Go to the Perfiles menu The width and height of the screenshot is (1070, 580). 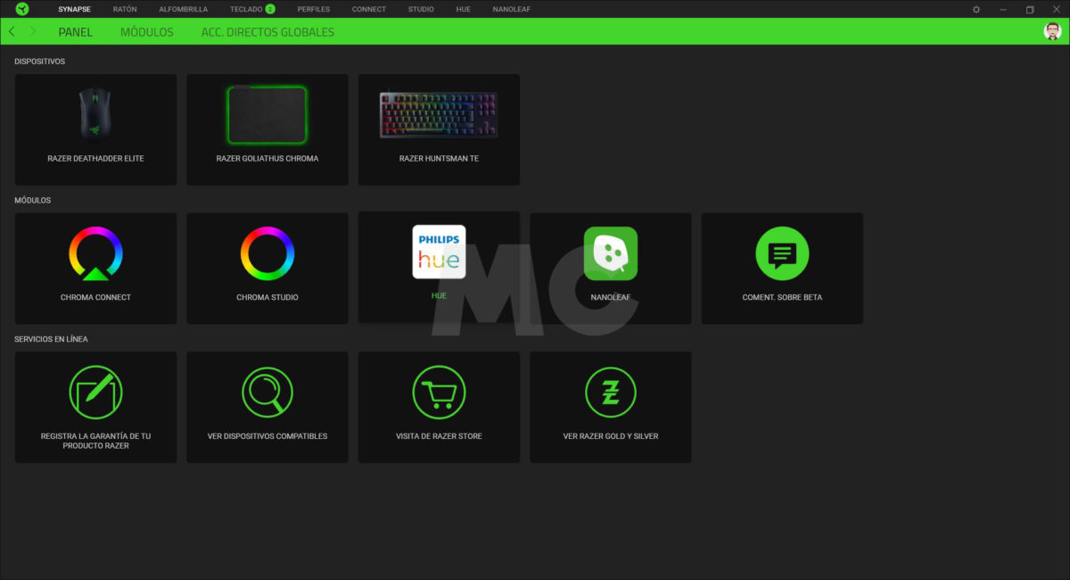pyautogui.click(x=314, y=9)
